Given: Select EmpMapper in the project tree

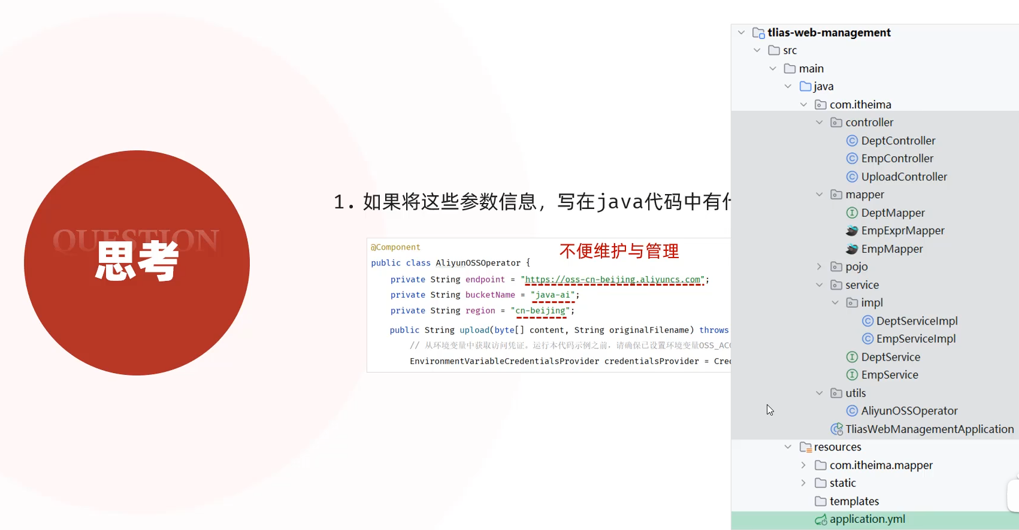Looking at the screenshot, I should pos(892,249).
